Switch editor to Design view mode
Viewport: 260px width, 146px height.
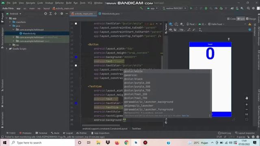(x=251, y=19)
